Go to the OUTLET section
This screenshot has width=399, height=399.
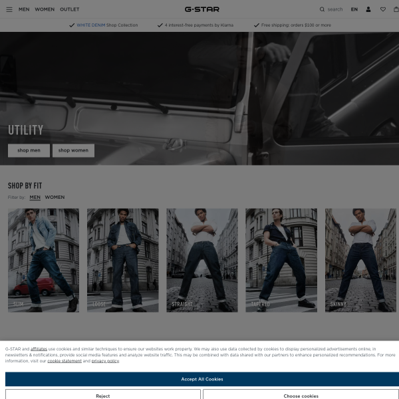click(x=69, y=9)
